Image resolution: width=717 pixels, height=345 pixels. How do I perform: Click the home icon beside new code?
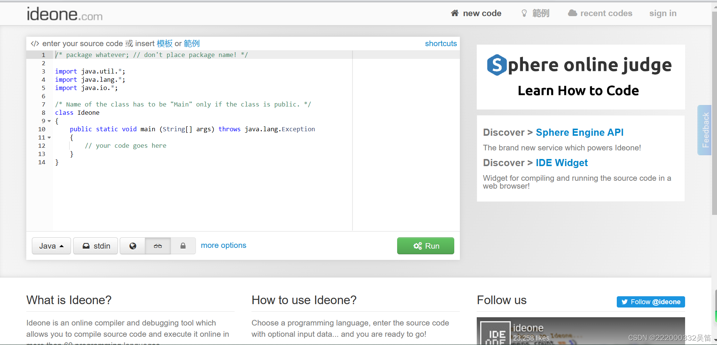pyautogui.click(x=455, y=13)
